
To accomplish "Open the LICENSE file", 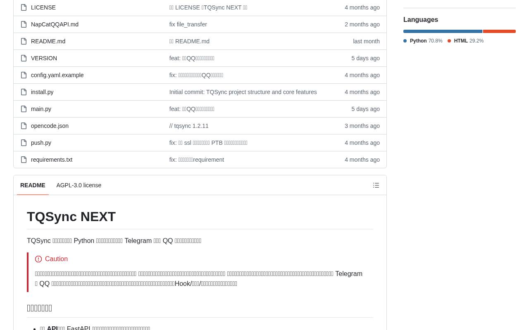I will [43, 7].
